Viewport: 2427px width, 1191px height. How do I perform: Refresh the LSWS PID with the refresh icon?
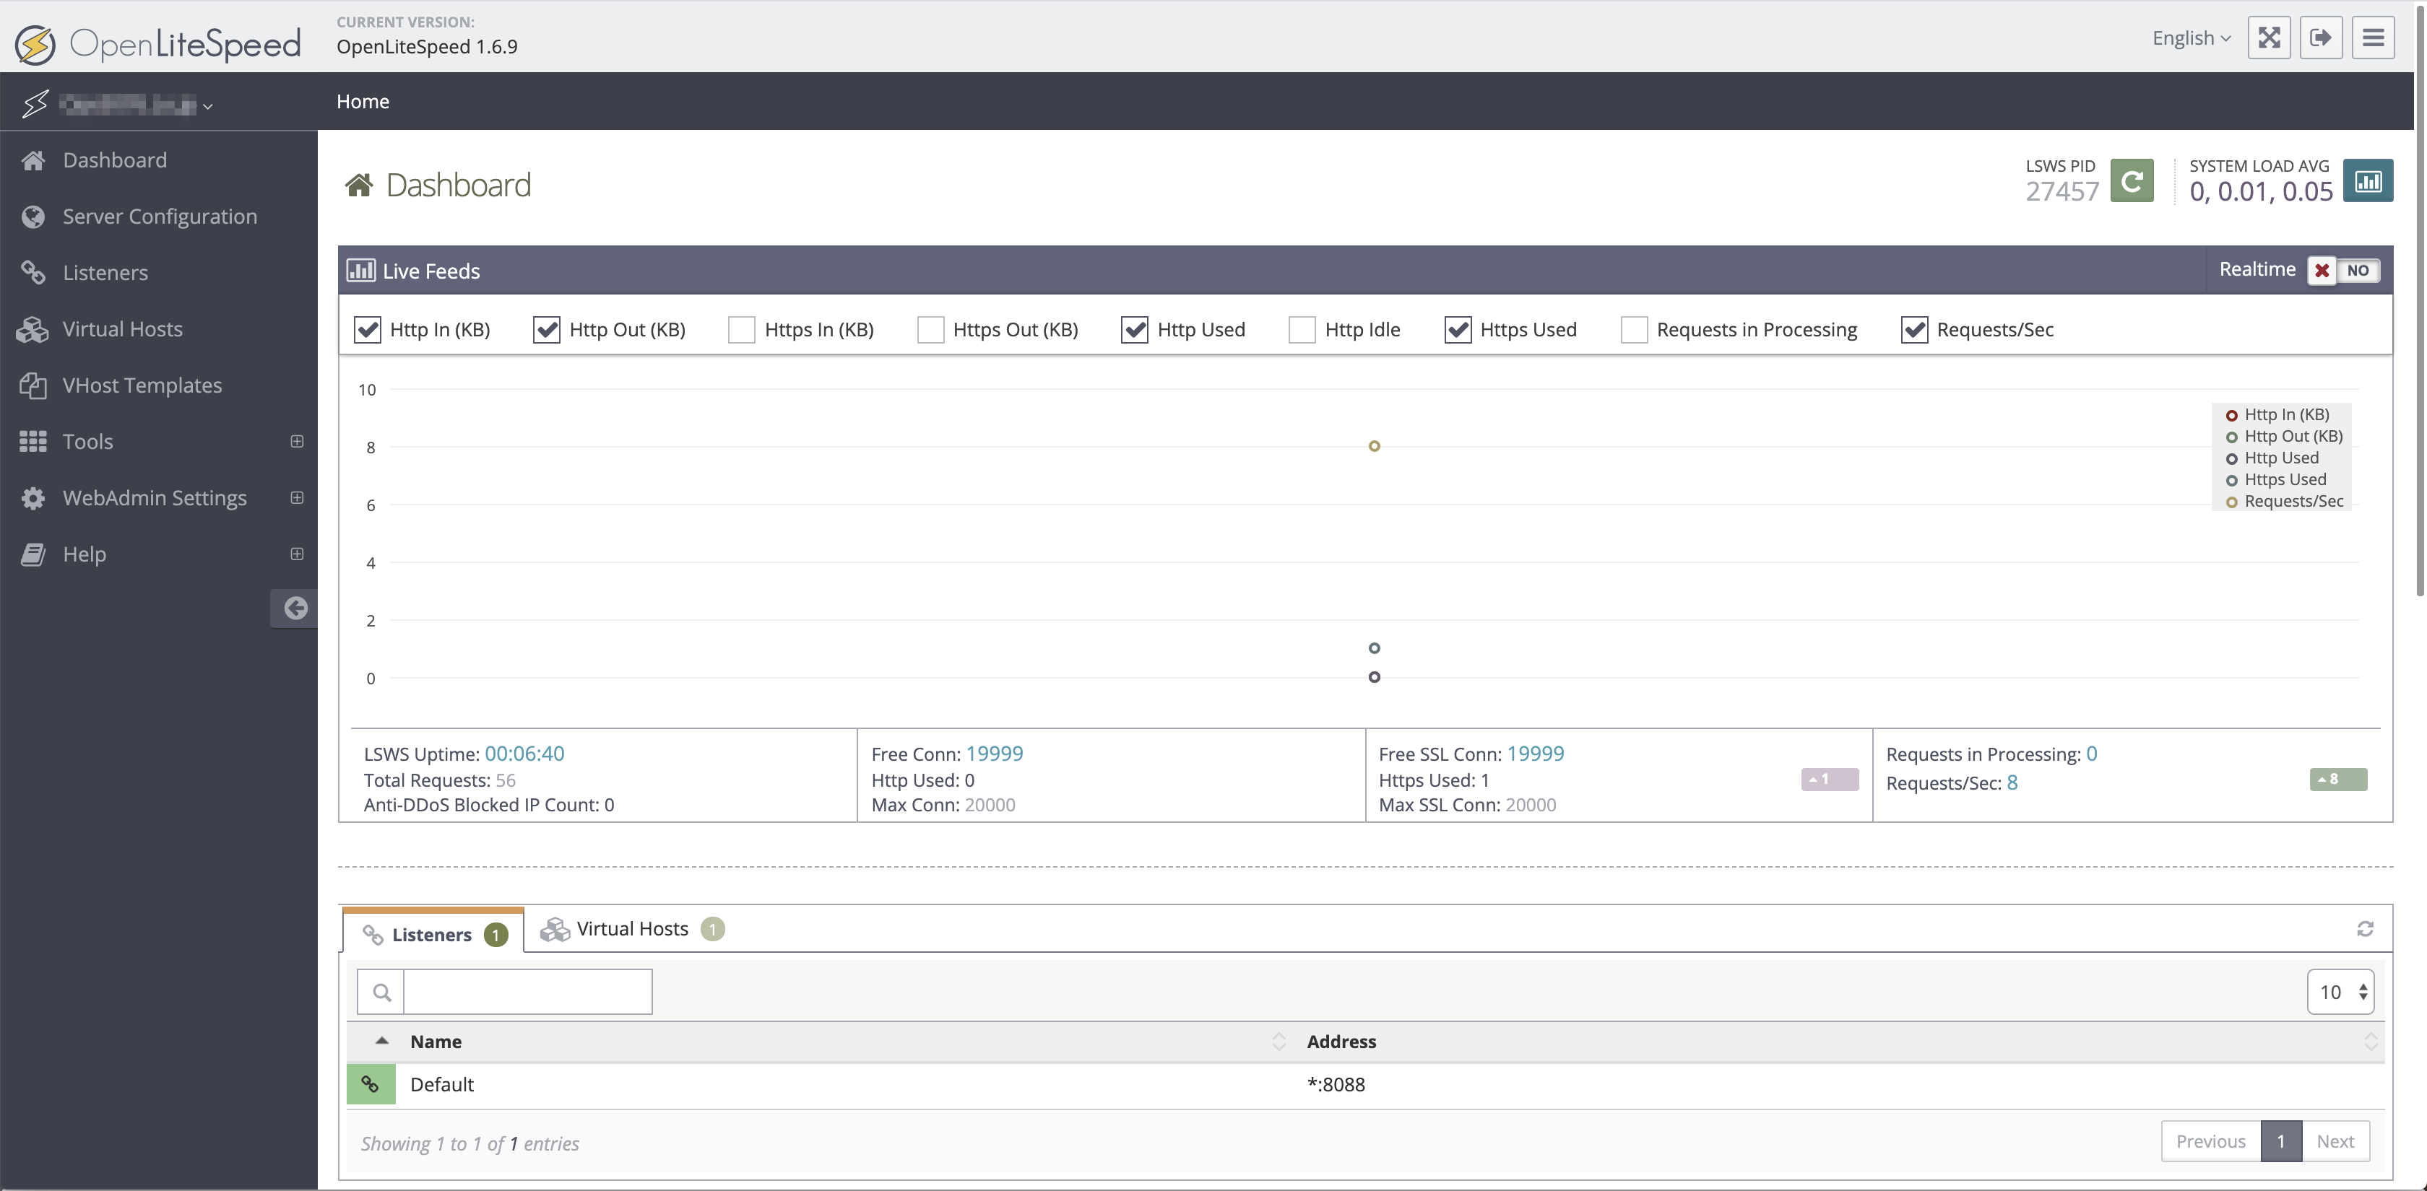coord(2134,180)
